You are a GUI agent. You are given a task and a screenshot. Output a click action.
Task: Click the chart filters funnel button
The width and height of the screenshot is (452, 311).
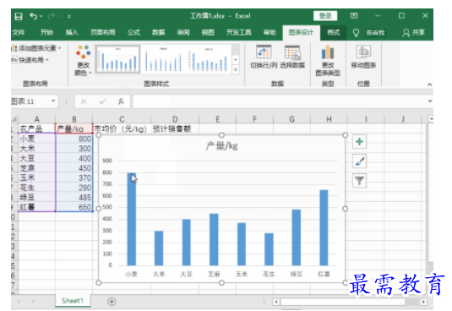(359, 181)
